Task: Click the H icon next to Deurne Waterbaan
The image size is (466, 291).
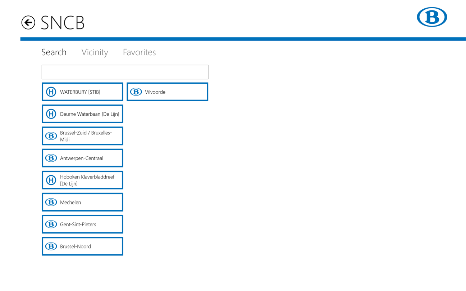Action: [x=51, y=114]
